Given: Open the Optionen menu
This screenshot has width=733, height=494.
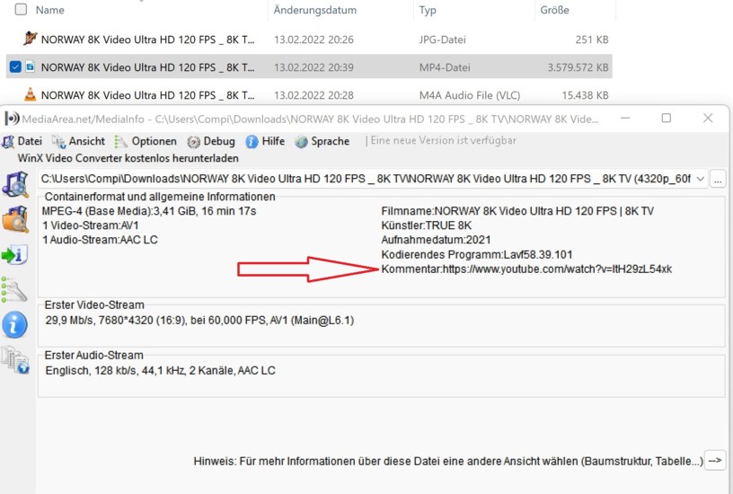Looking at the screenshot, I should (x=146, y=141).
